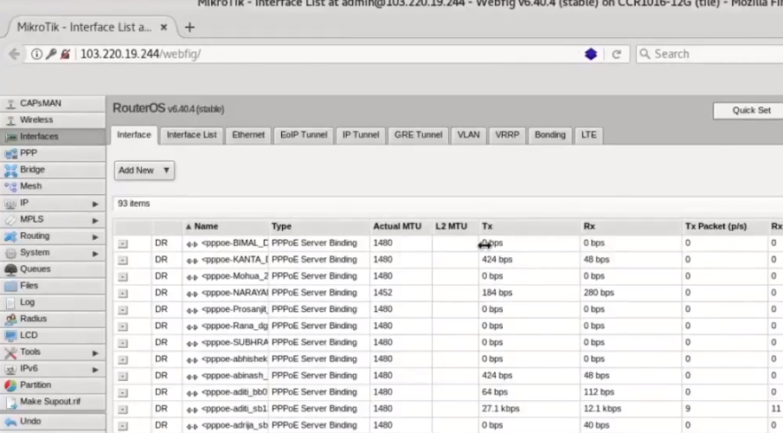783x433 pixels.
Task: Open the <pppoe-aditi_sb1 interface entry
Action: pos(234,409)
